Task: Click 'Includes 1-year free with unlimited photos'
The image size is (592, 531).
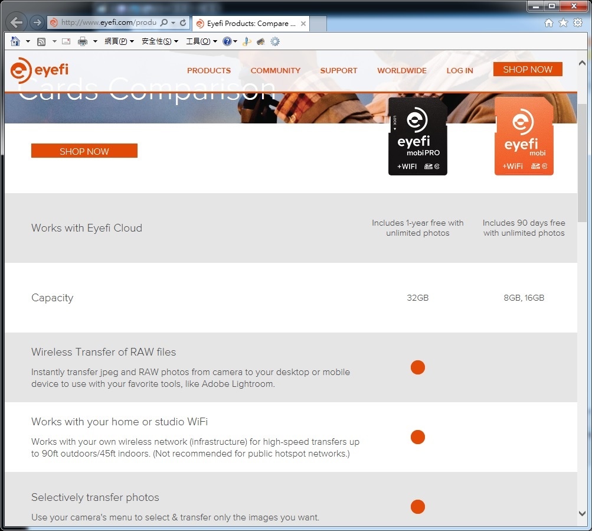Action: click(417, 228)
